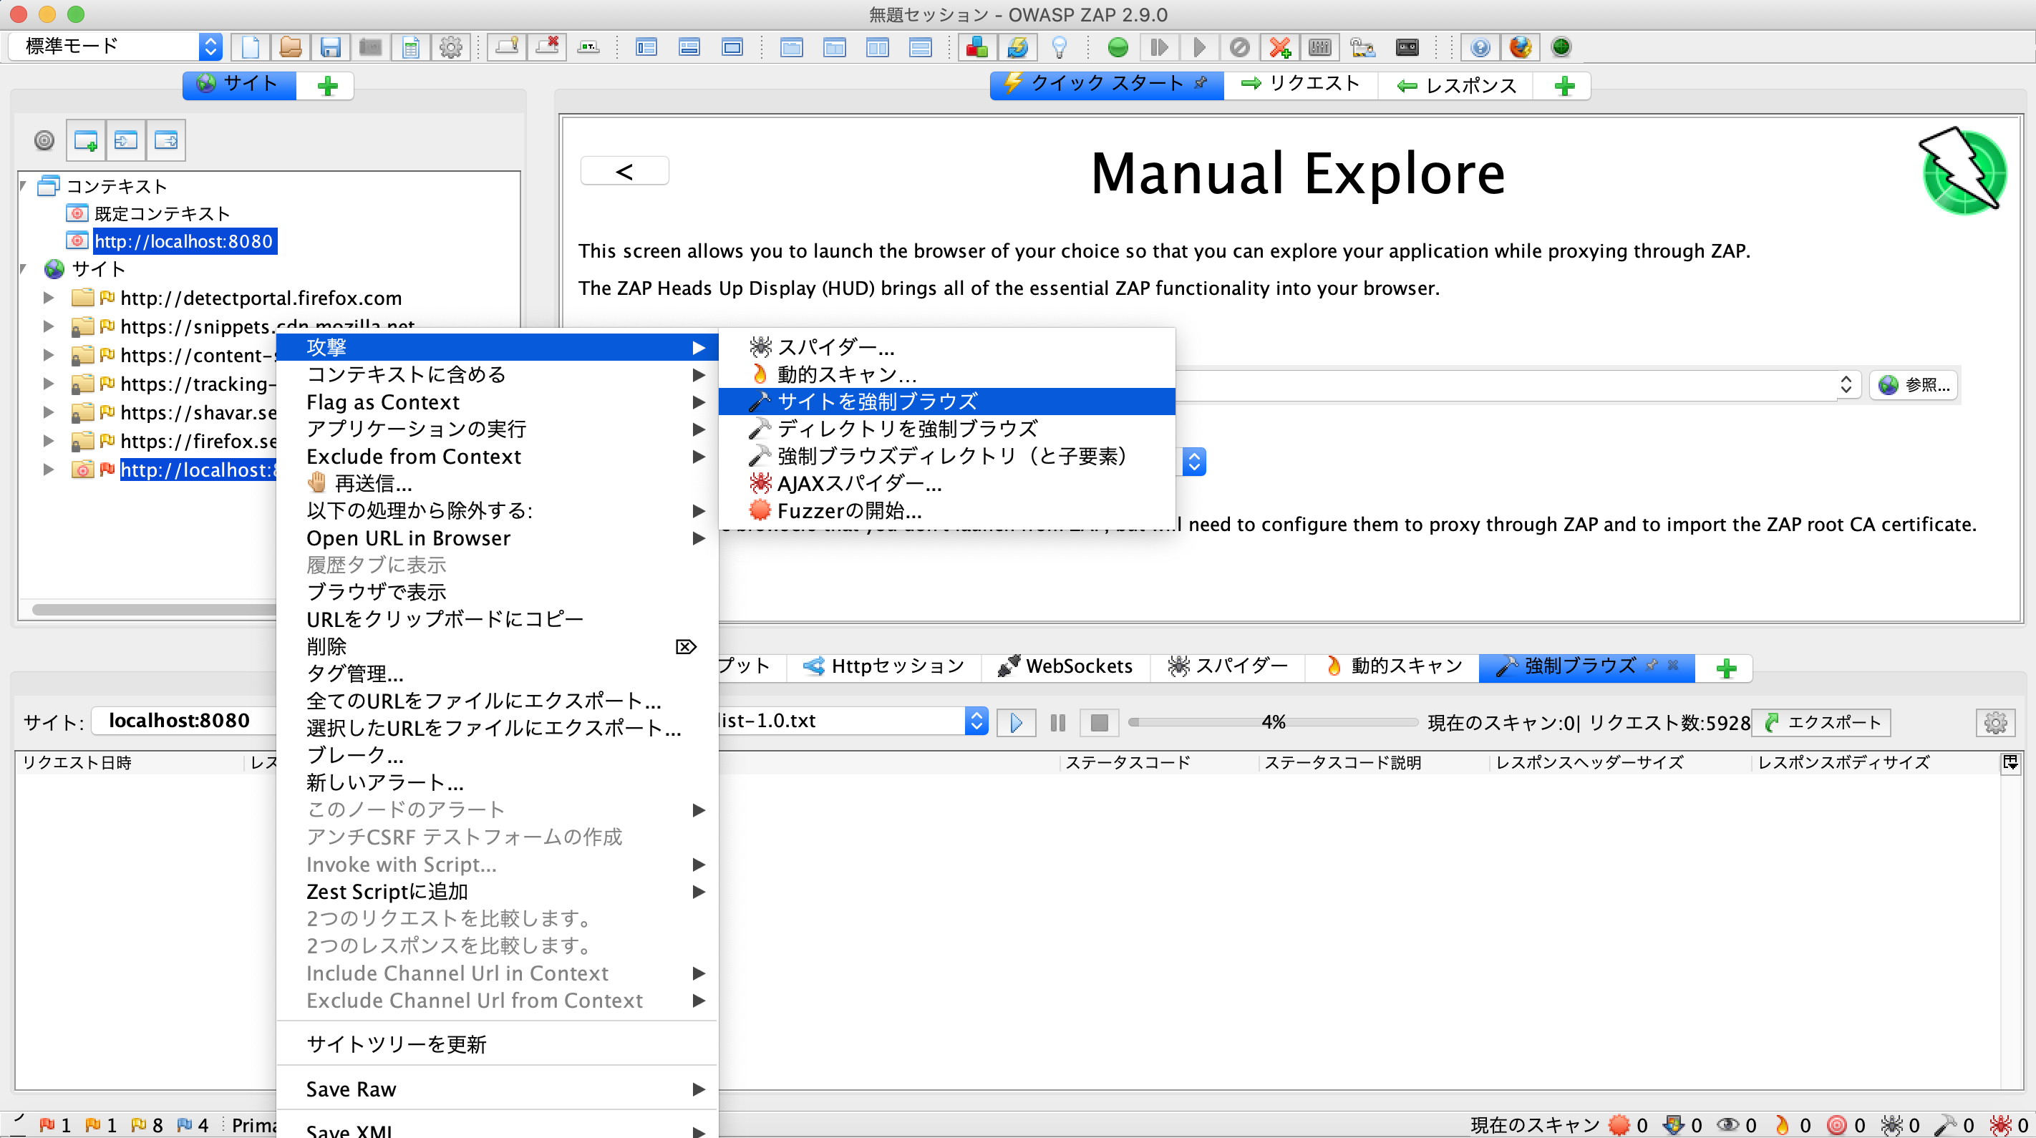Viewport: 2036px width, 1138px height.
Task: Toggle pin on 強制ブラウズ tab
Action: 1652,666
